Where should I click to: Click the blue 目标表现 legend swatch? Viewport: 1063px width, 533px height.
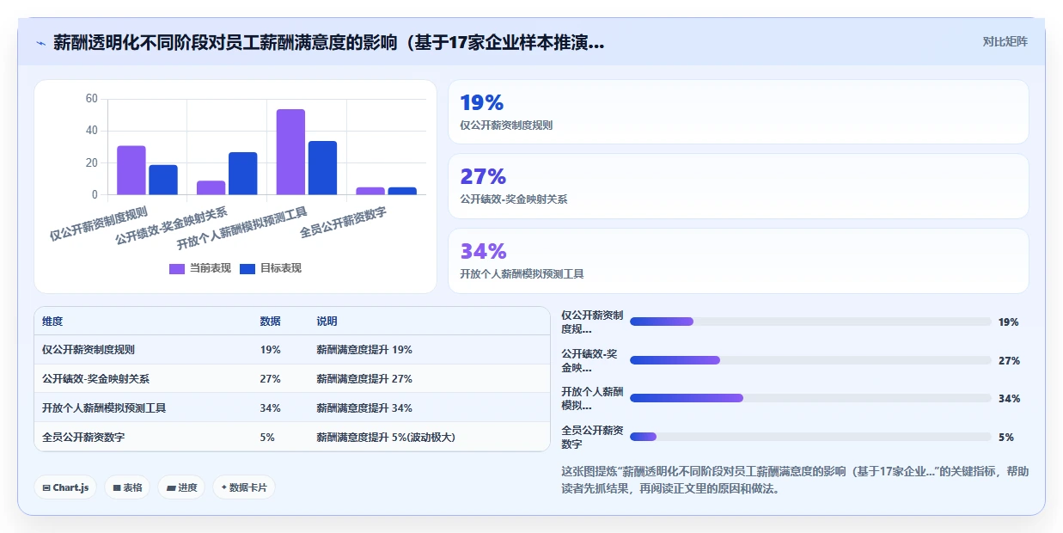(x=247, y=268)
